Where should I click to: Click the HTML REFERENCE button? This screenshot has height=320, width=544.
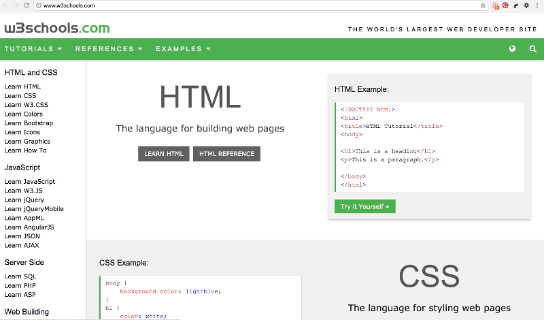click(226, 154)
